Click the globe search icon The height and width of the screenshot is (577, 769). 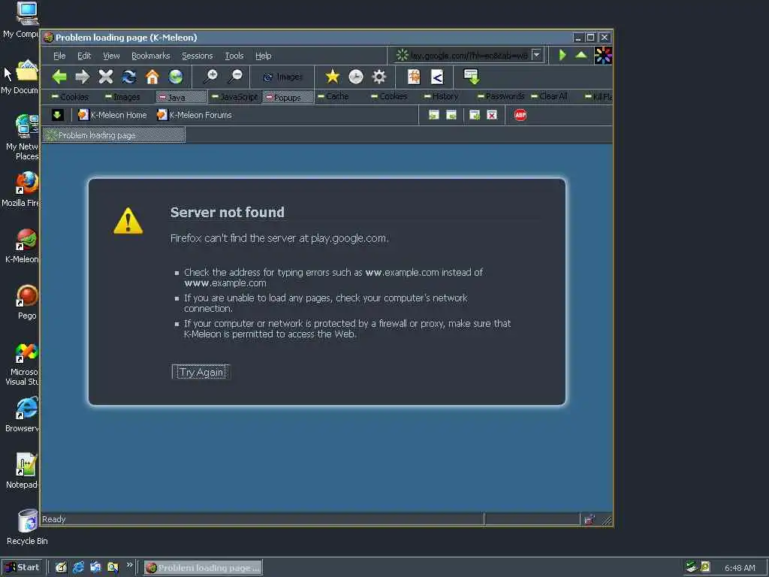[x=176, y=77]
